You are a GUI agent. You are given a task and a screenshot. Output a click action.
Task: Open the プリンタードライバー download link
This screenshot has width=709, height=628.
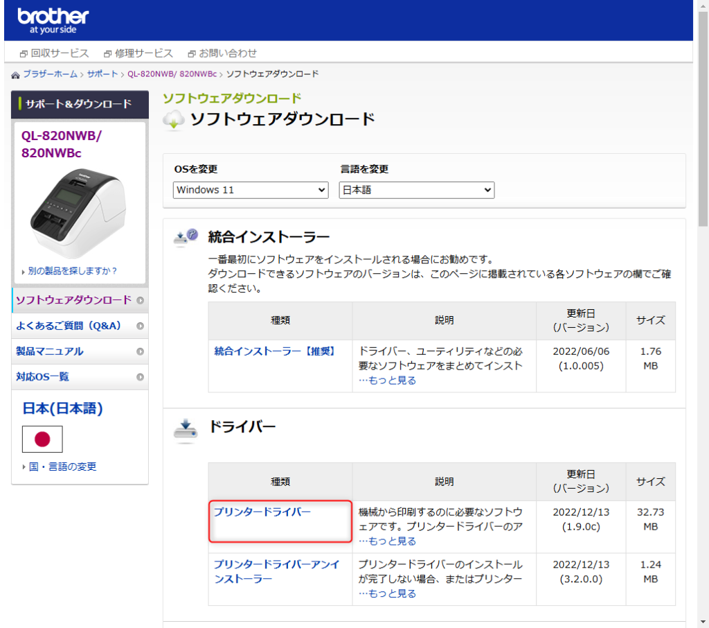click(x=262, y=512)
